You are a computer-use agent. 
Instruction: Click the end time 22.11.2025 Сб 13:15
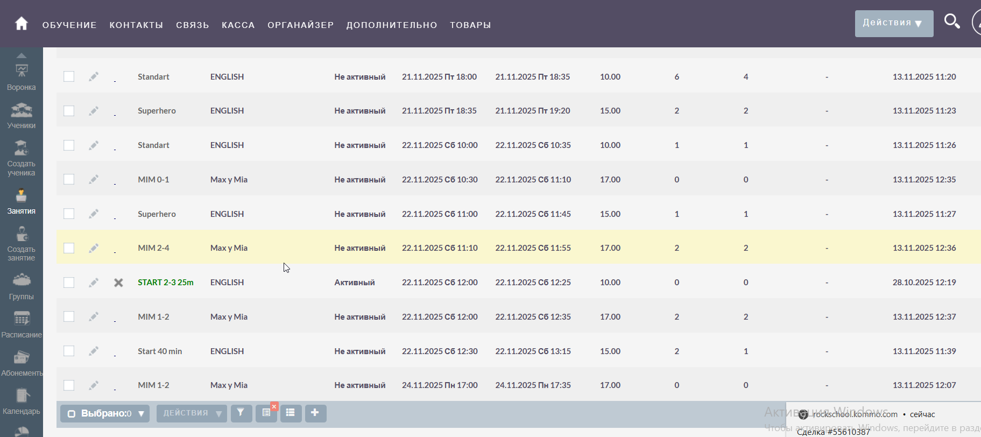click(533, 351)
